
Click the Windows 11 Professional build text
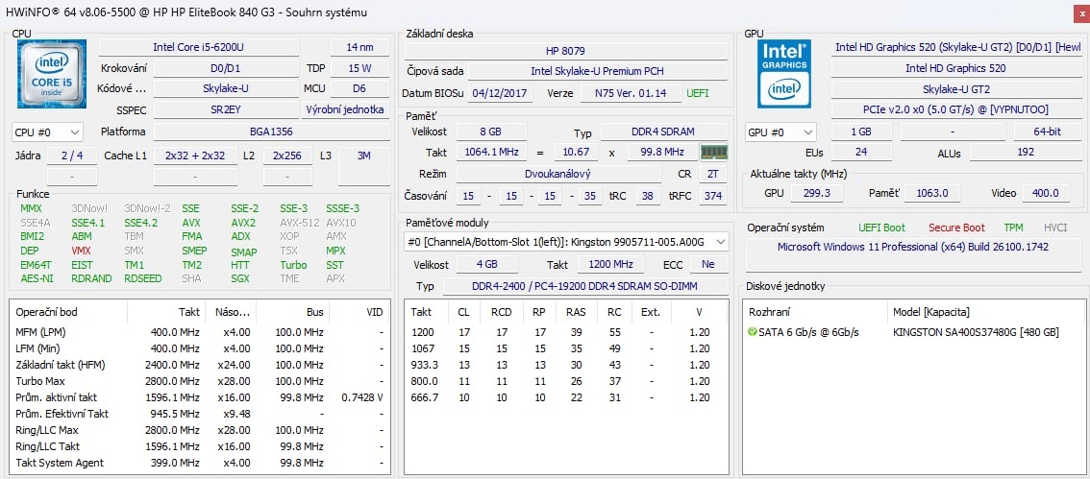[913, 247]
